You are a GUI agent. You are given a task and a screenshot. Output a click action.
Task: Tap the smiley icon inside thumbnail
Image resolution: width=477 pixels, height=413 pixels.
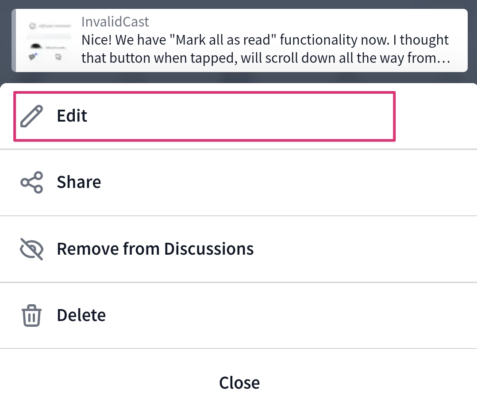coord(33,26)
